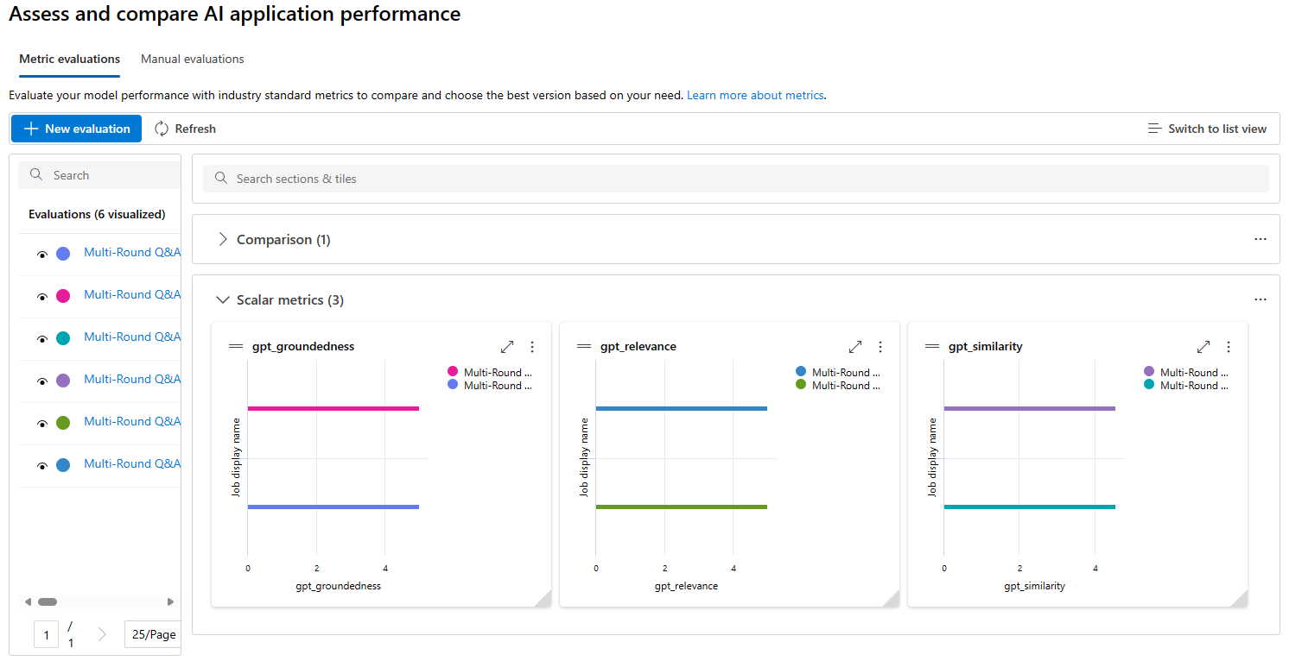
Task: Click teal legend entry in gpt_similarity
Action: click(1186, 385)
